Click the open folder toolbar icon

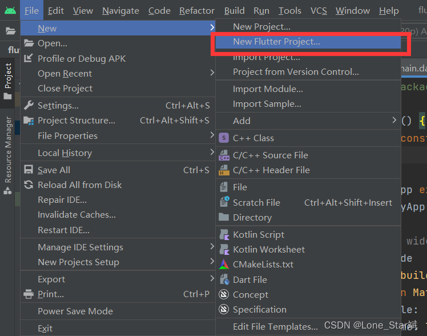tap(10, 31)
